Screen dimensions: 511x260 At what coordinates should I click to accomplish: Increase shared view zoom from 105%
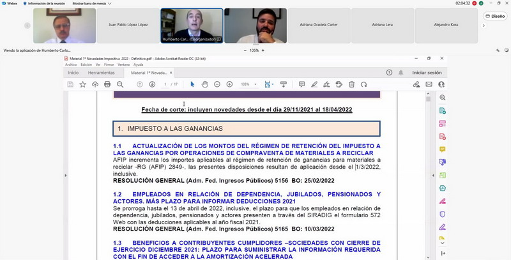coord(263,50)
